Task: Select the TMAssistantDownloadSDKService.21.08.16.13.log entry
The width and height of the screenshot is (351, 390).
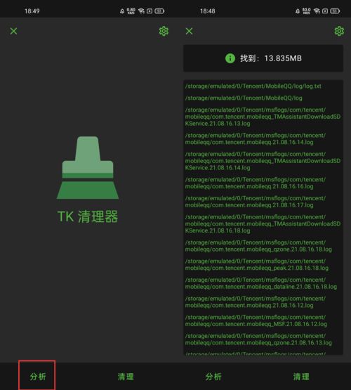Action: coord(263,117)
